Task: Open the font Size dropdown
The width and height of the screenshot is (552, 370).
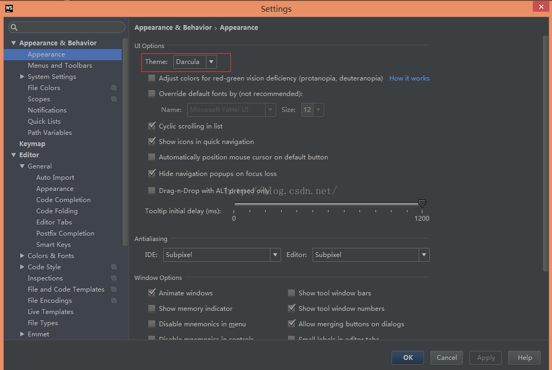Action: pyautogui.click(x=312, y=110)
